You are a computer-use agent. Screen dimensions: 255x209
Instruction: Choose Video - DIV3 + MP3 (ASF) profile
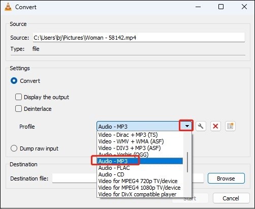(140, 148)
